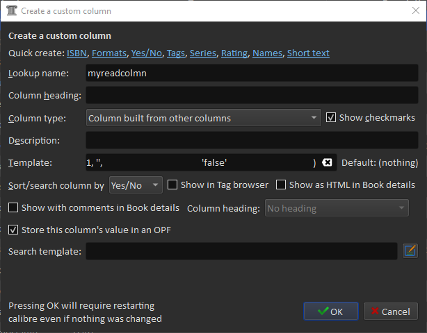Choose the Formats quick create link
The image size is (427, 333).
tap(109, 53)
